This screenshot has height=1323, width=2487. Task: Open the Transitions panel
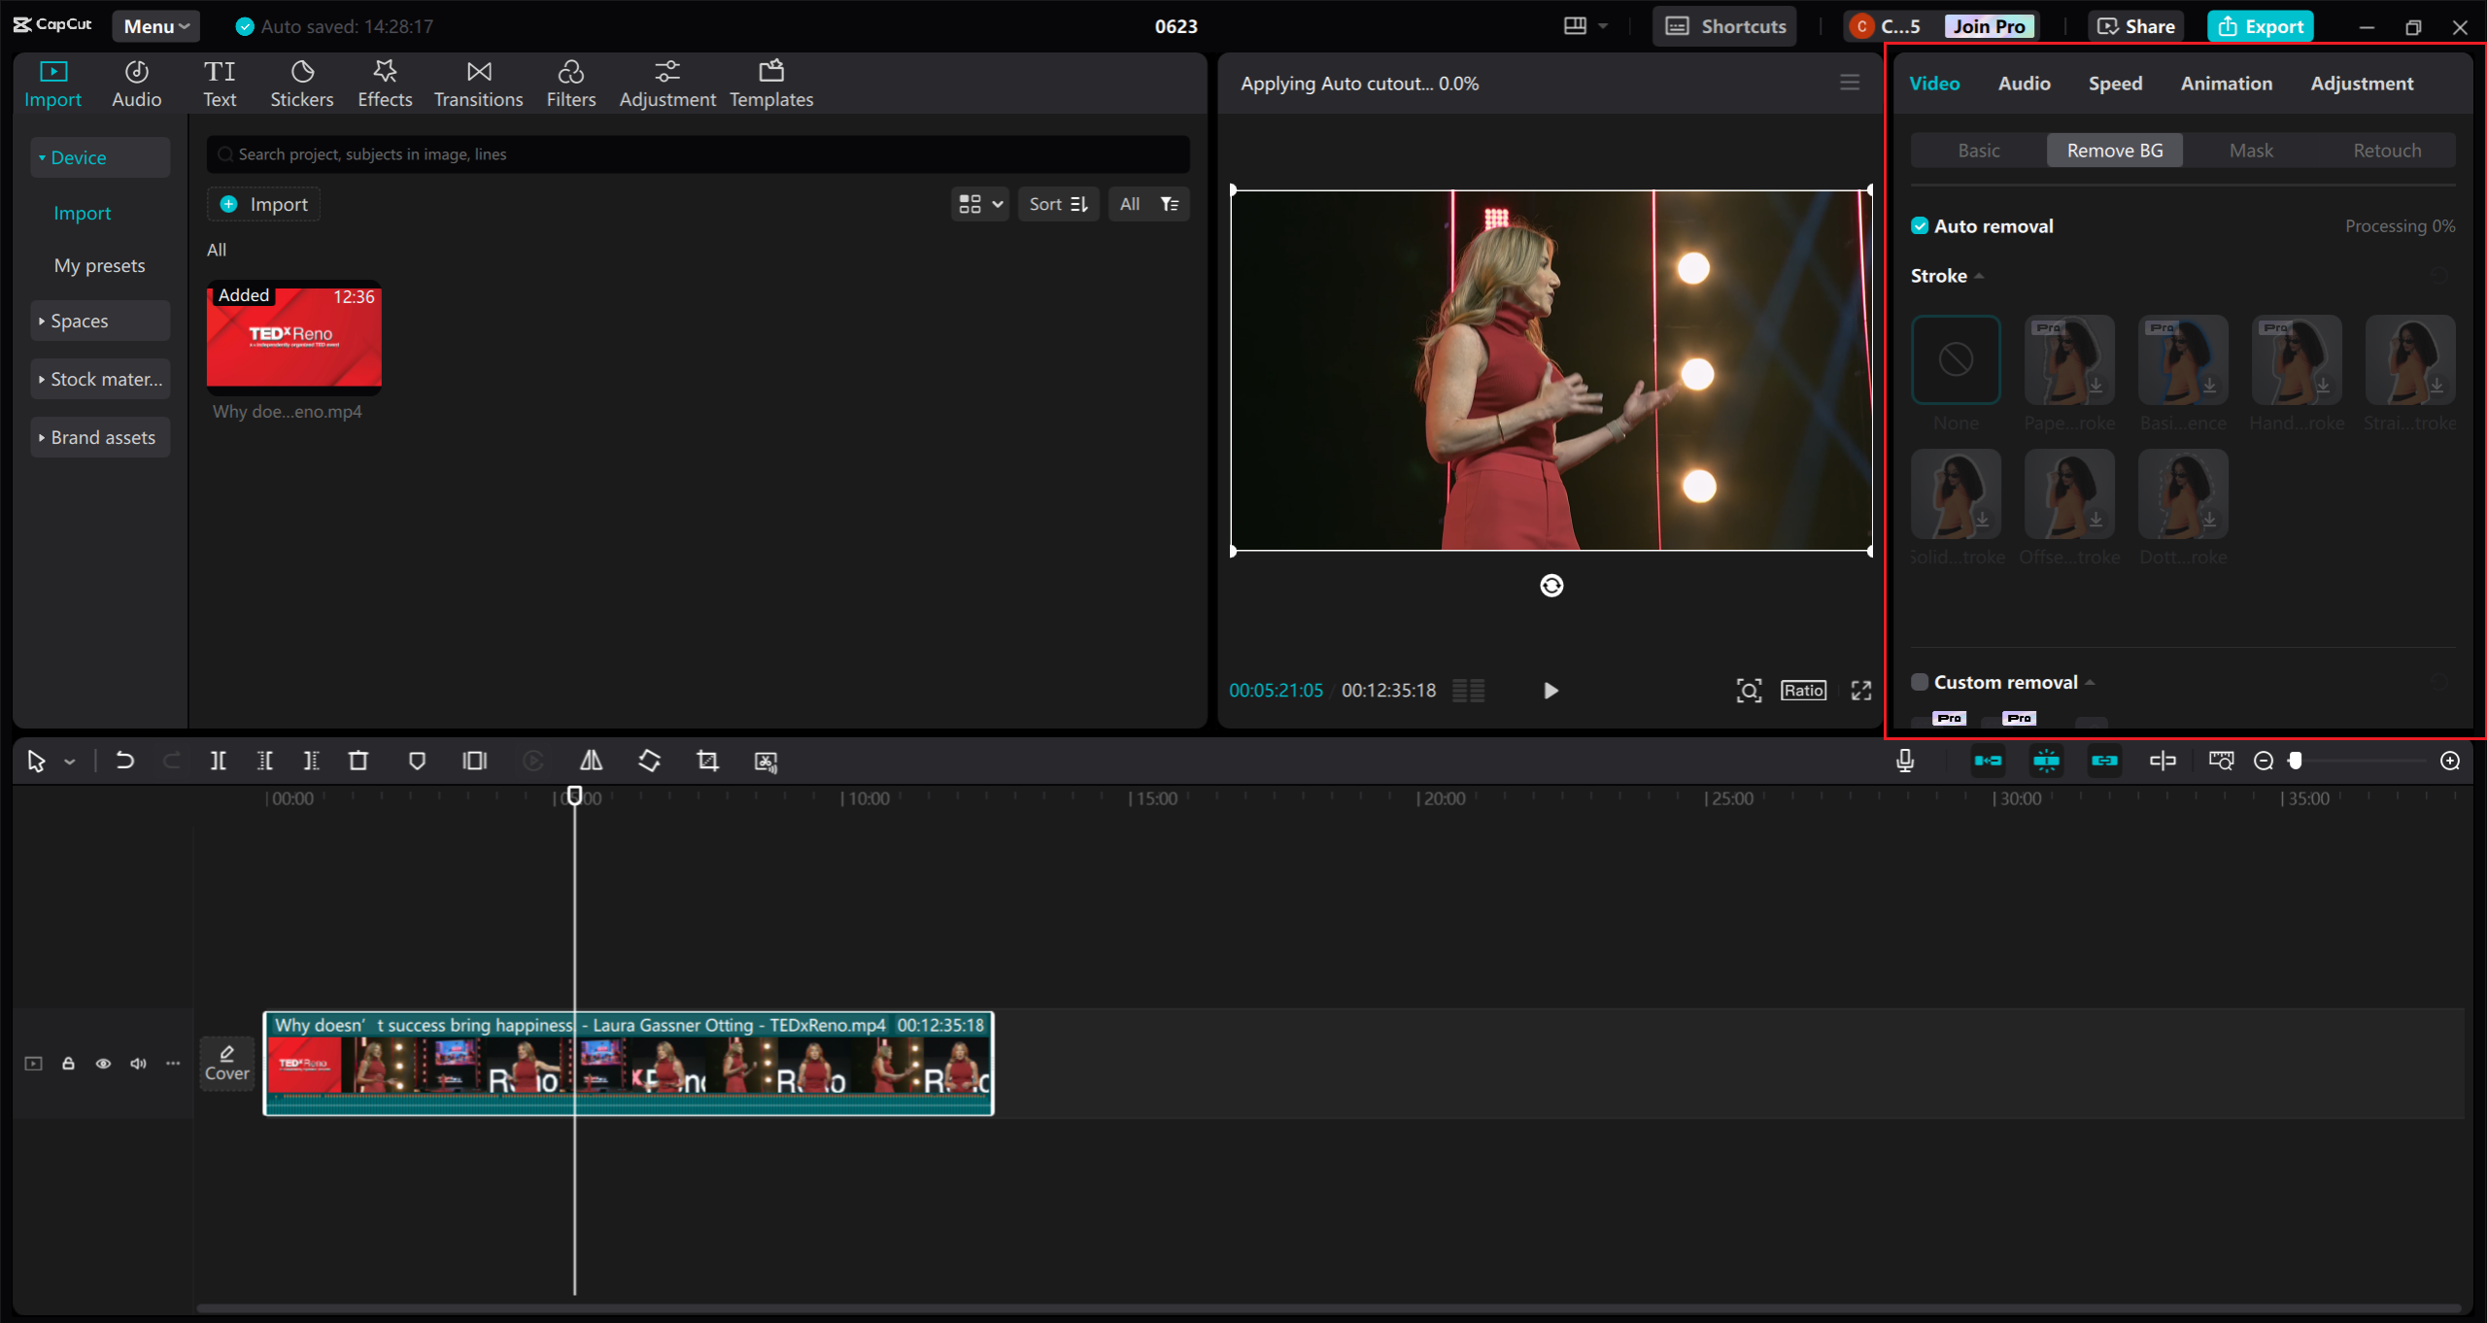tap(478, 84)
